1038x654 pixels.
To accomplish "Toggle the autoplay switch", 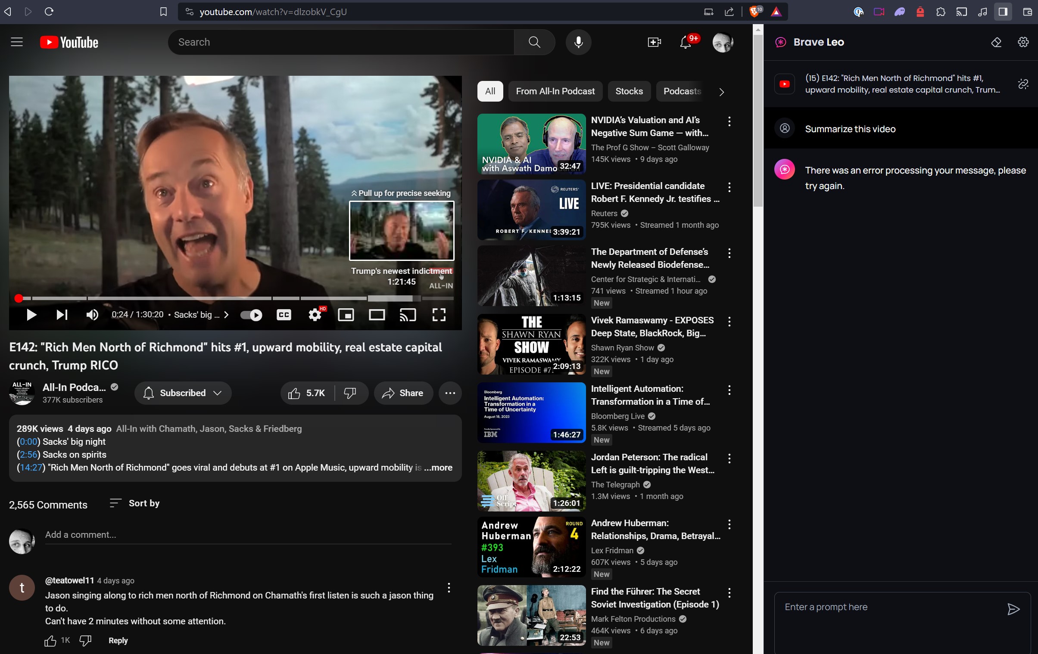I will pos(251,315).
